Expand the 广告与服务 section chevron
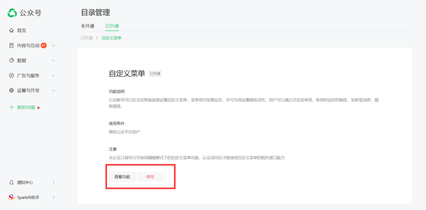 click(x=53, y=75)
